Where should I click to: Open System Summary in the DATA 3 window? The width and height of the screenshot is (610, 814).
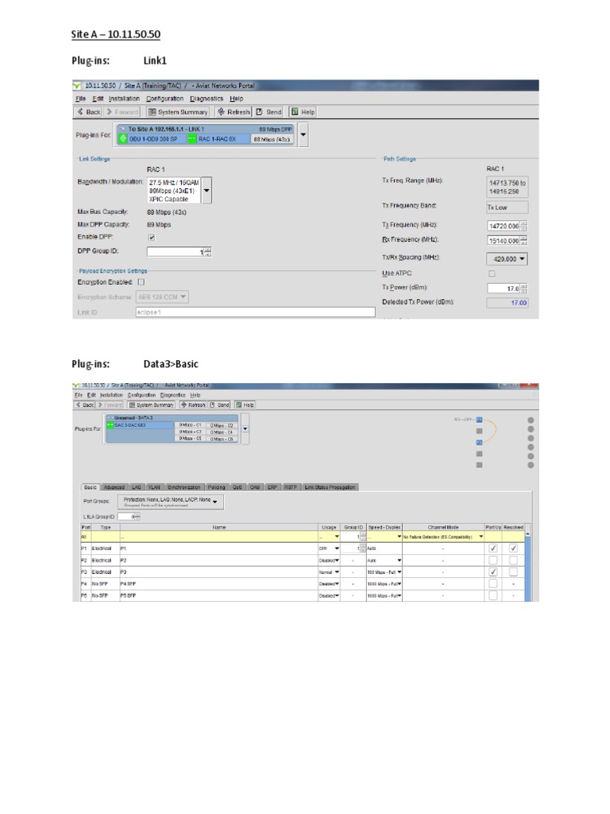(152, 405)
